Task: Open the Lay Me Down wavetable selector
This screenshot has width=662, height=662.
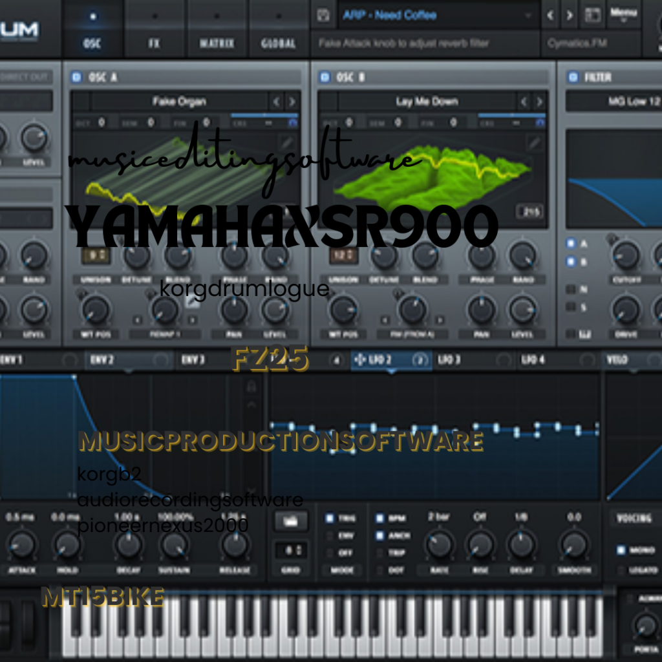Action: [427, 101]
